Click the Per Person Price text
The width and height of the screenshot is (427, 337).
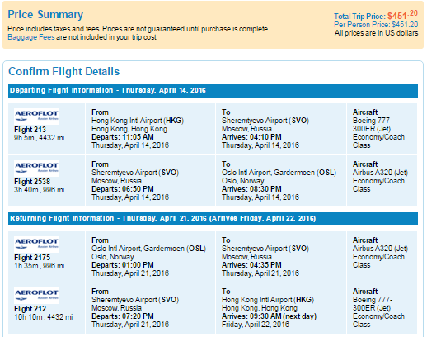pyautogui.click(x=376, y=25)
